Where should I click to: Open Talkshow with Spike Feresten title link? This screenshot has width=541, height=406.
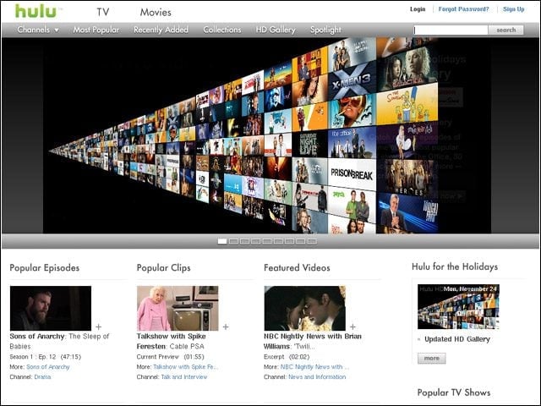(x=171, y=341)
